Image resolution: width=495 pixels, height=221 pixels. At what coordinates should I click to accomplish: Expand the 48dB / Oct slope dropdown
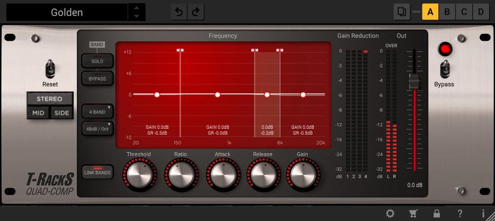tap(97, 128)
